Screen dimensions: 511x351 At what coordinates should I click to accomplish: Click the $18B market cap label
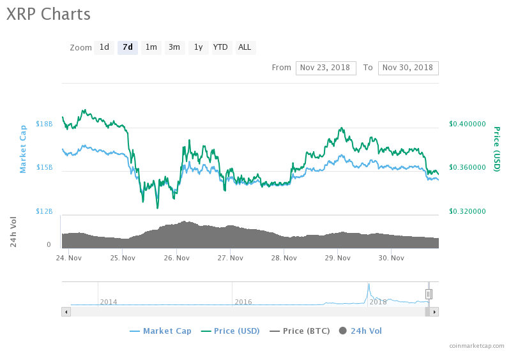point(44,124)
